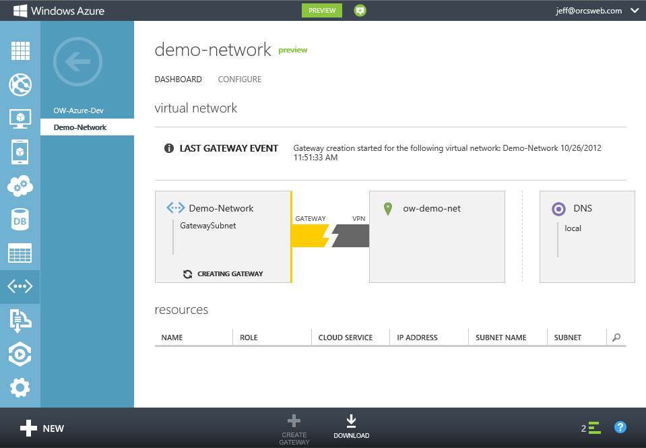Screen dimensions: 646x448
Task: Open the feedback speech bubble icon
Action: tap(360, 11)
